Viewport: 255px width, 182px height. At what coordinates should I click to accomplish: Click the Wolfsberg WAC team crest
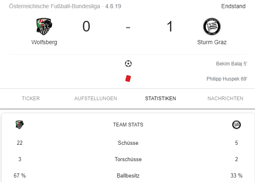[44, 27]
